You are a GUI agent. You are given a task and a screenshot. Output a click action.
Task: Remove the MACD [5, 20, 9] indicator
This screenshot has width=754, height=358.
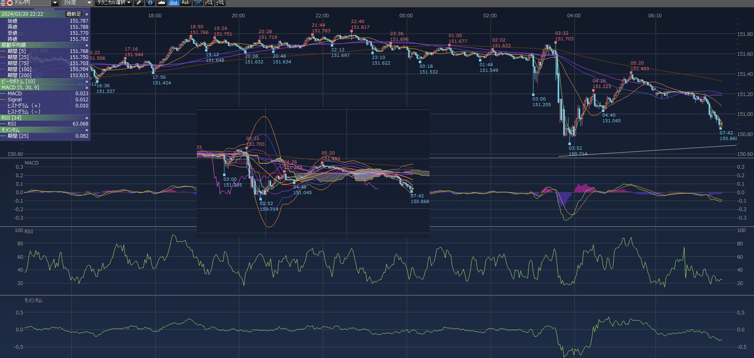point(86,88)
